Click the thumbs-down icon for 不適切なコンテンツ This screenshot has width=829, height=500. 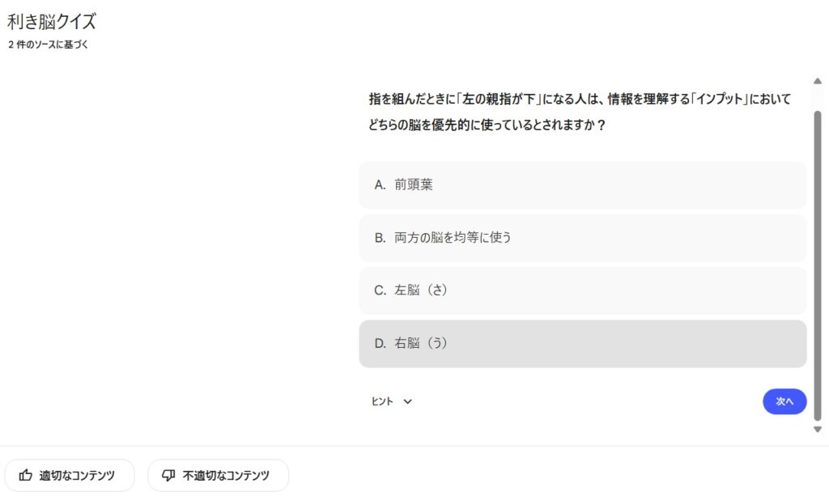(x=168, y=476)
